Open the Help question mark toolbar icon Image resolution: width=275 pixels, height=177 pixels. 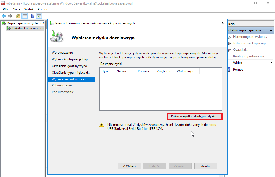click(32, 16)
